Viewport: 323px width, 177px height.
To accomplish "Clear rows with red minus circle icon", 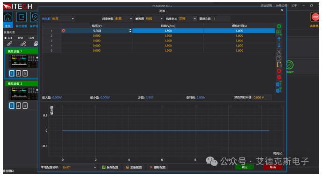I will pos(279,77).
